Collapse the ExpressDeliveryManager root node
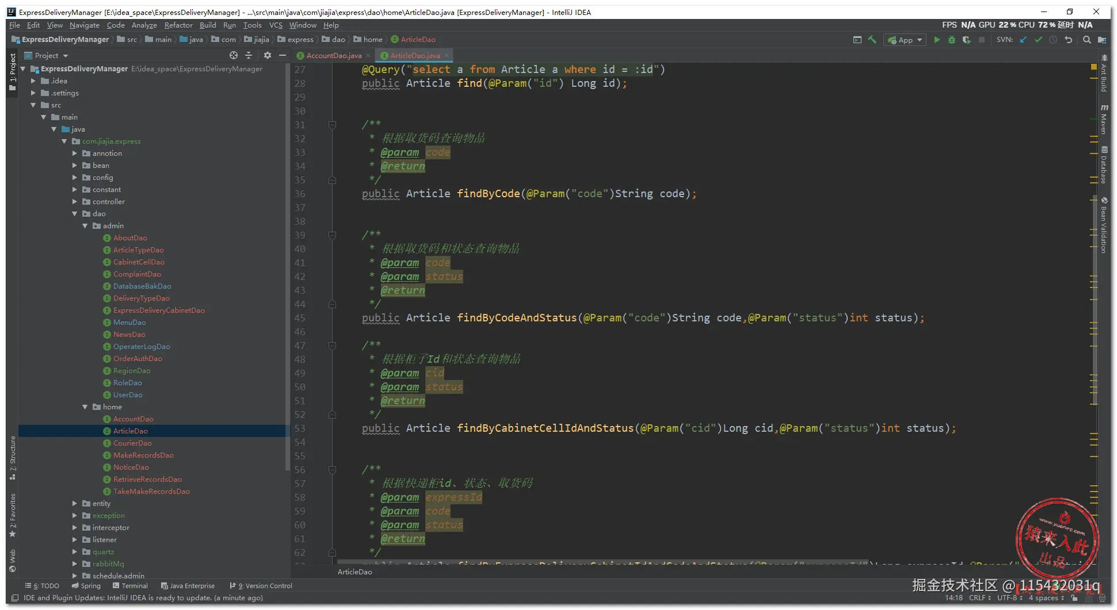This screenshot has height=610, width=1117. (x=24, y=69)
